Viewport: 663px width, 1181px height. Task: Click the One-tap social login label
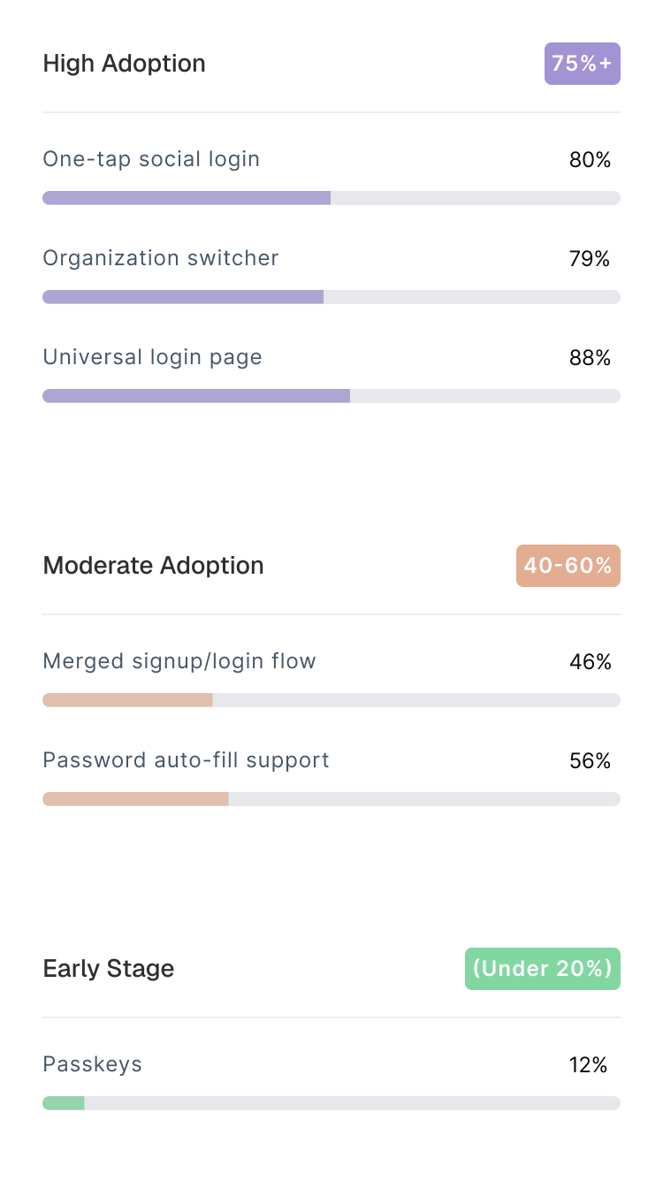coord(151,159)
